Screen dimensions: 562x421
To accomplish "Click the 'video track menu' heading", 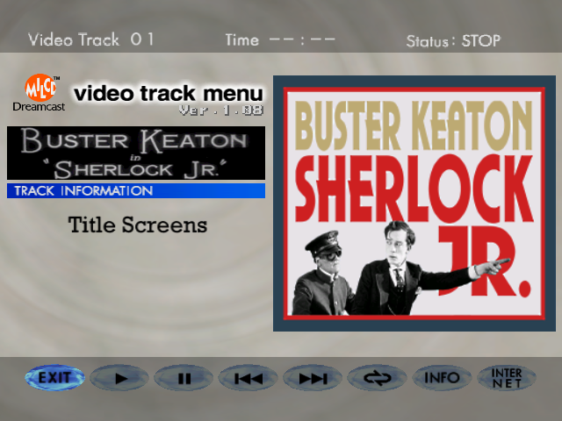I will pyautogui.click(x=169, y=94).
